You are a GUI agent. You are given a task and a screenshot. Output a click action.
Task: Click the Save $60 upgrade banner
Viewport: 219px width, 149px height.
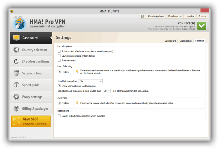(x=31, y=121)
